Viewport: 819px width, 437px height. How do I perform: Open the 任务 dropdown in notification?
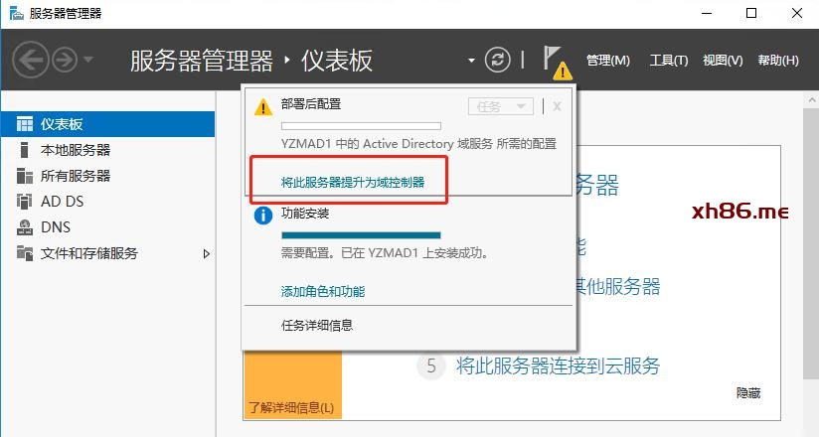(501, 106)
